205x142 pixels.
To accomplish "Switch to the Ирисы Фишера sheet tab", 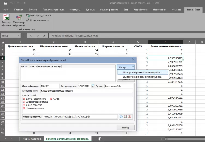I will (x=32, y=139).
